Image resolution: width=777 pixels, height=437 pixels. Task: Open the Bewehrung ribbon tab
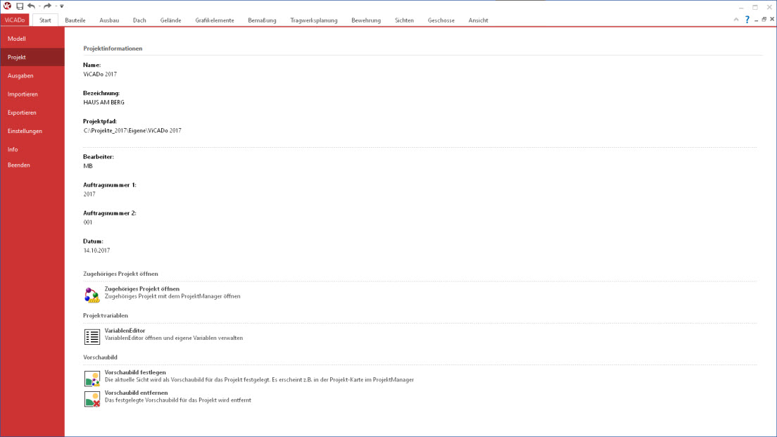coord(366,20)
